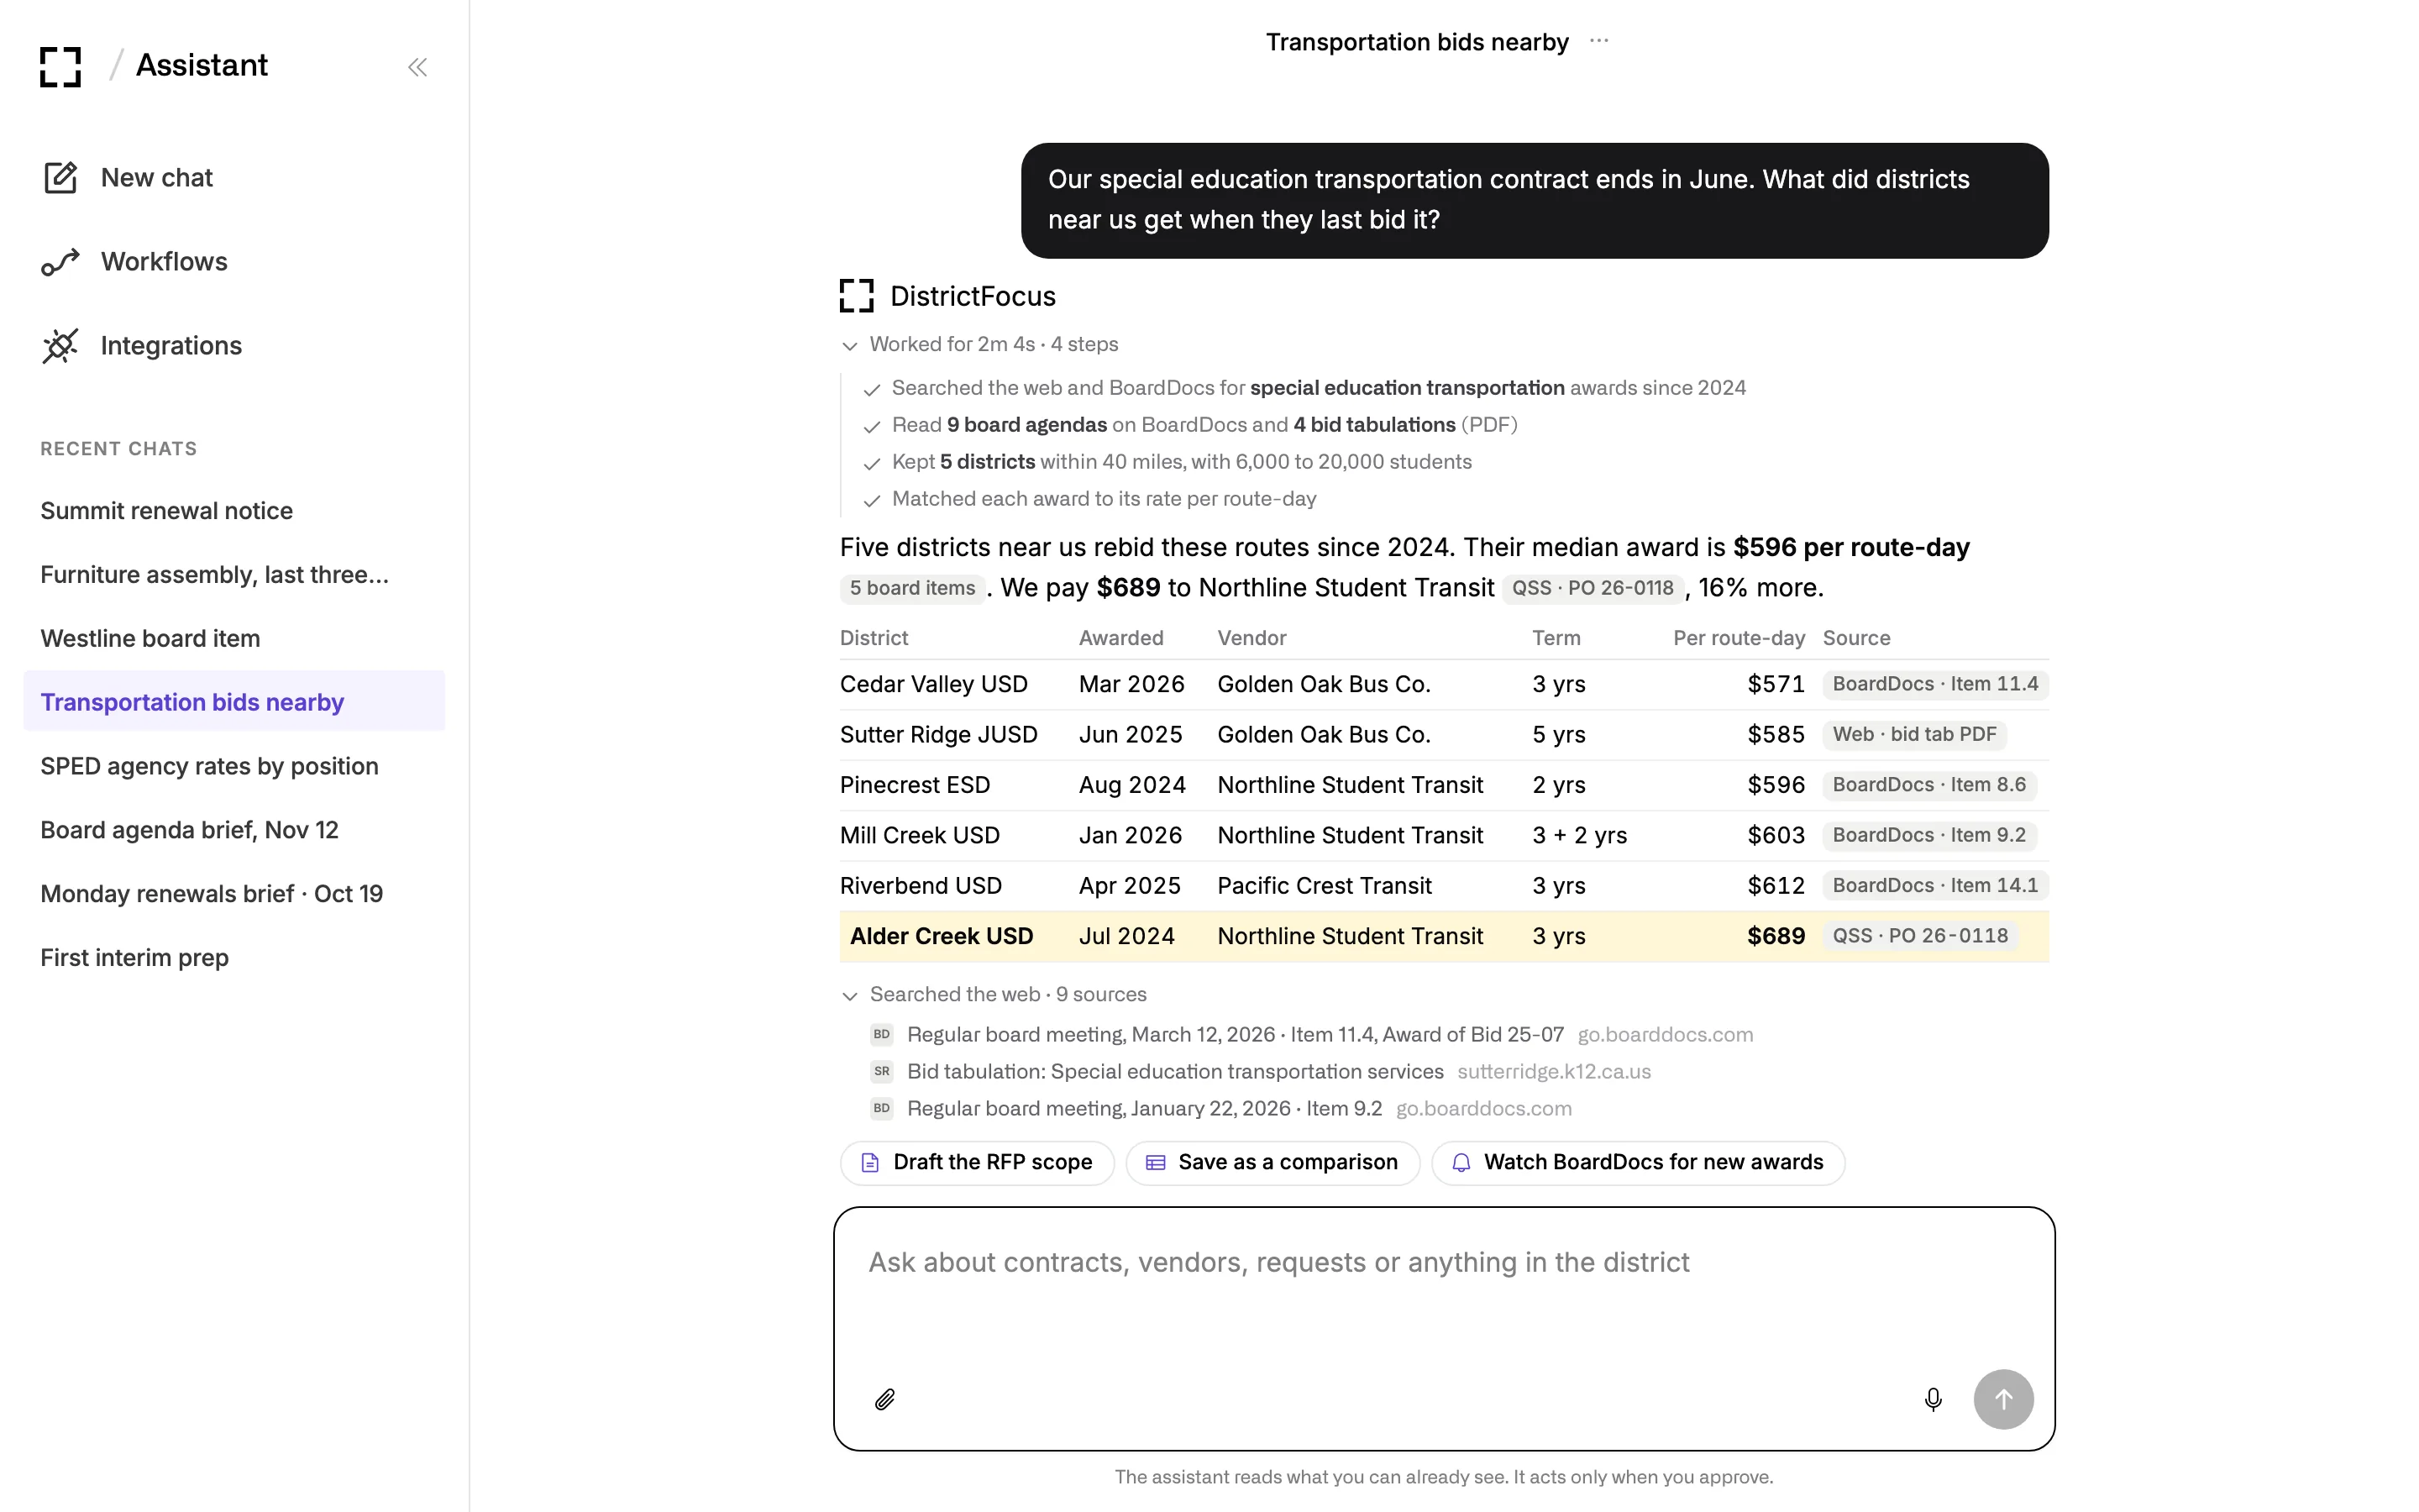This screenshot has height=1512, width=2419.
Task: Open the sutterridge Bid tabulation source link
Action: click(1262, 1071)
